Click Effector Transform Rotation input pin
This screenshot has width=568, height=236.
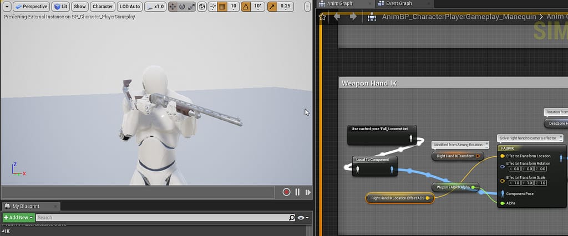click(x=503, y=167)
